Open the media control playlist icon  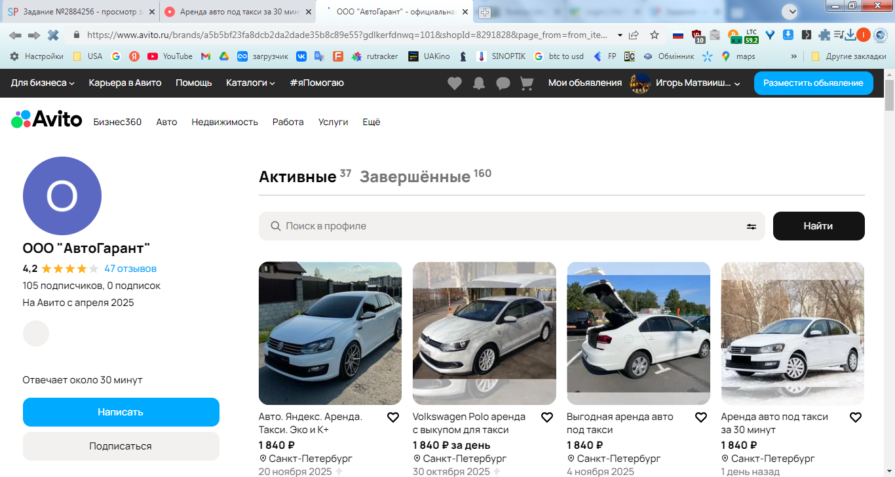click(839, 35)
